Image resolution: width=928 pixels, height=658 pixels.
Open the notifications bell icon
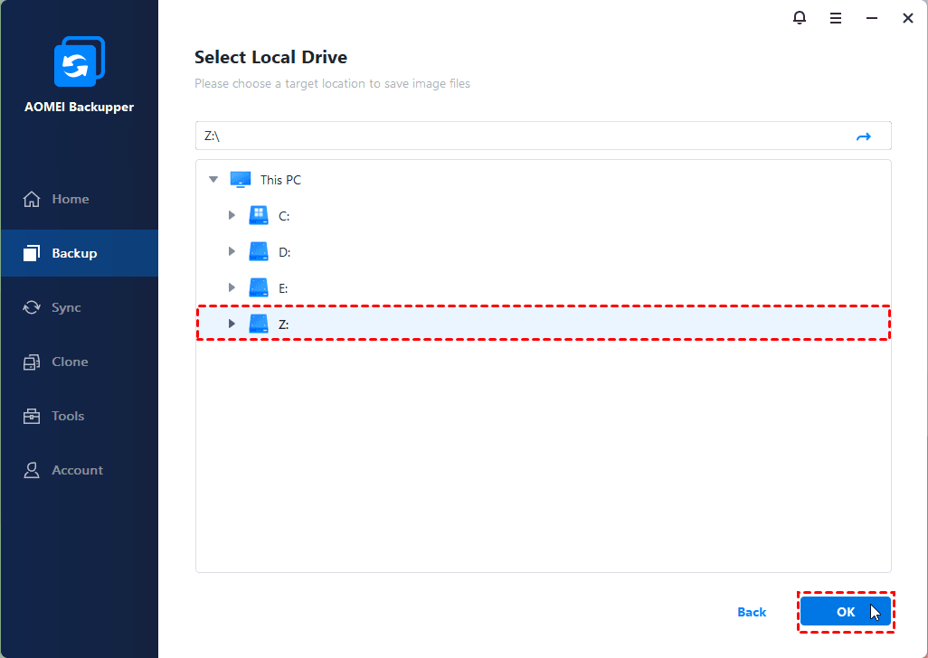[800, 18]
